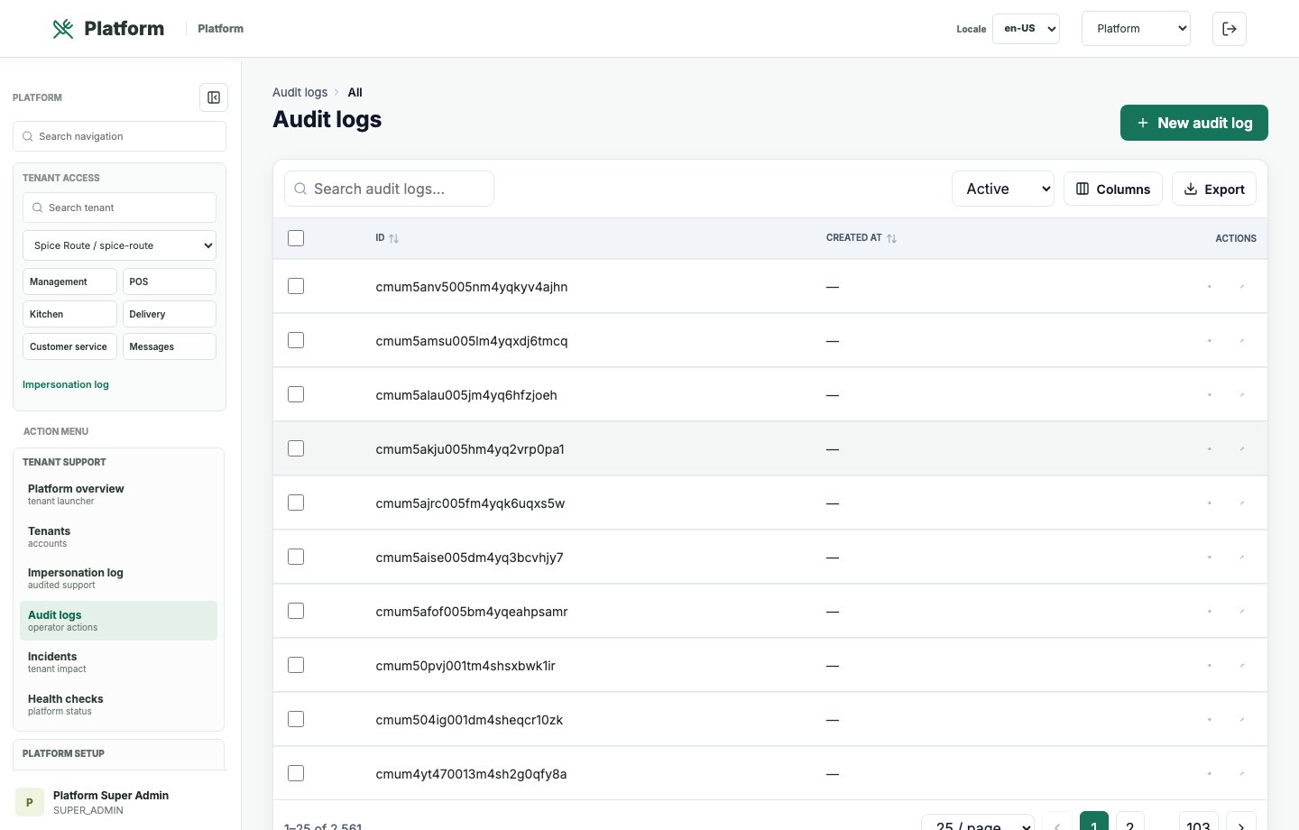Image resolution: width=1299 pixels, height=830 pixels.
Task: Open Platform overview in the sidebar
Action: click(118, 494)
